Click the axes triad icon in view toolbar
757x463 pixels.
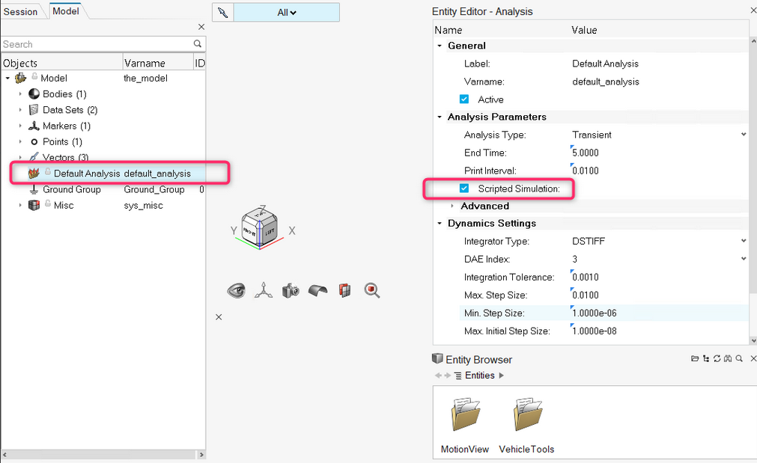[263, 290]
